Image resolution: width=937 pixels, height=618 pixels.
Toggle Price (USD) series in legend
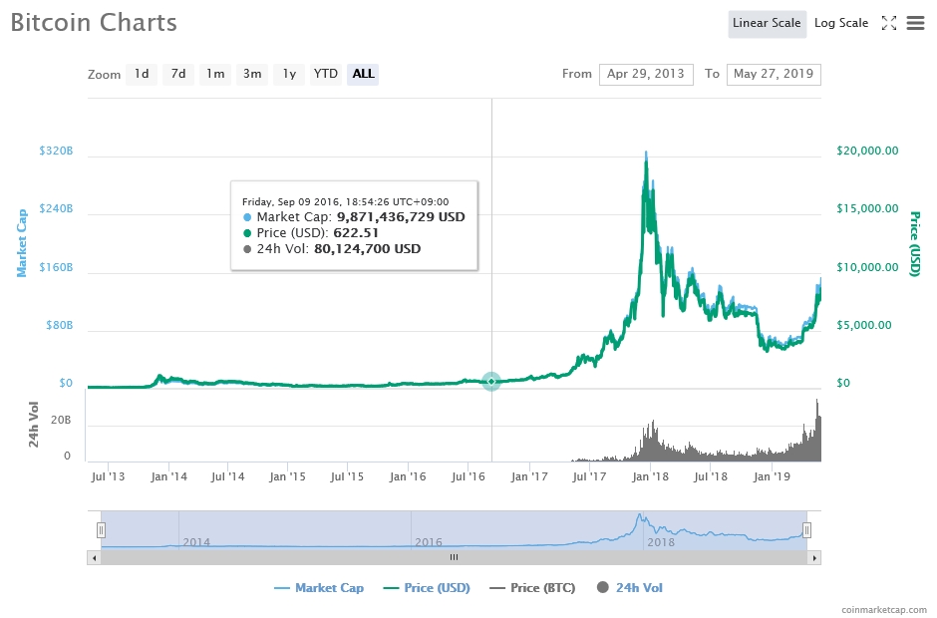[425, 588]
